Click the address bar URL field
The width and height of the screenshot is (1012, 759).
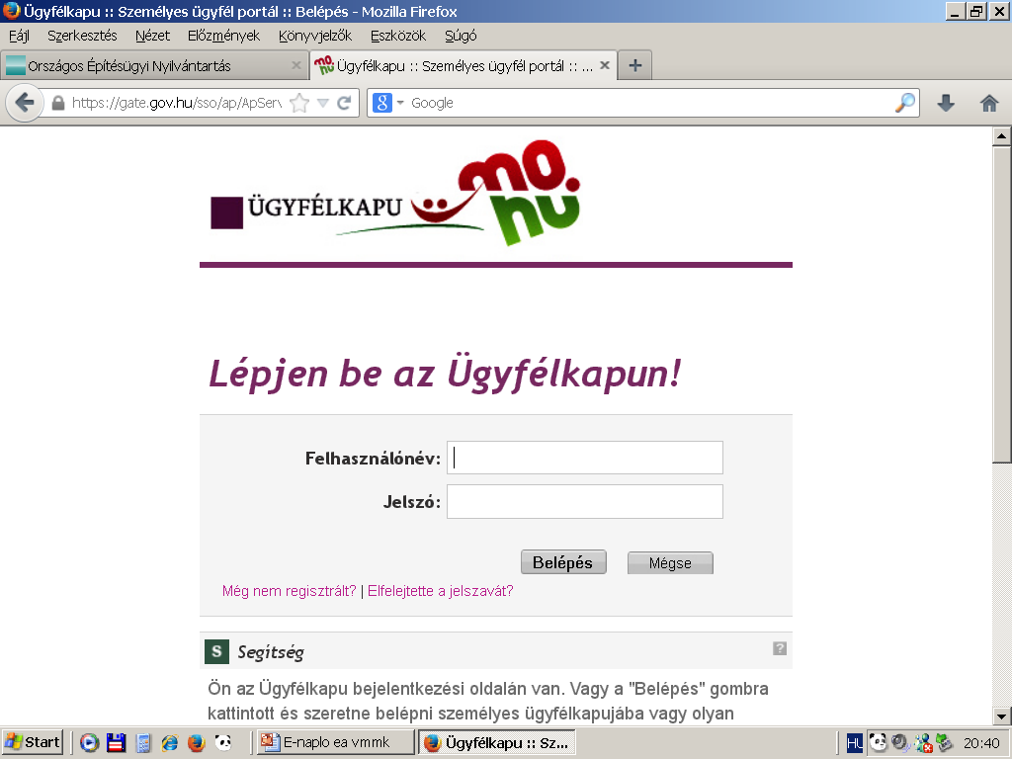[x=176, y=103]
